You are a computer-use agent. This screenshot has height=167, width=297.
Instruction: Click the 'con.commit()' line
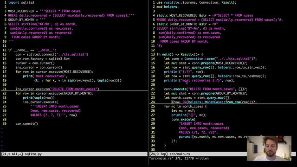pos(27,124)
